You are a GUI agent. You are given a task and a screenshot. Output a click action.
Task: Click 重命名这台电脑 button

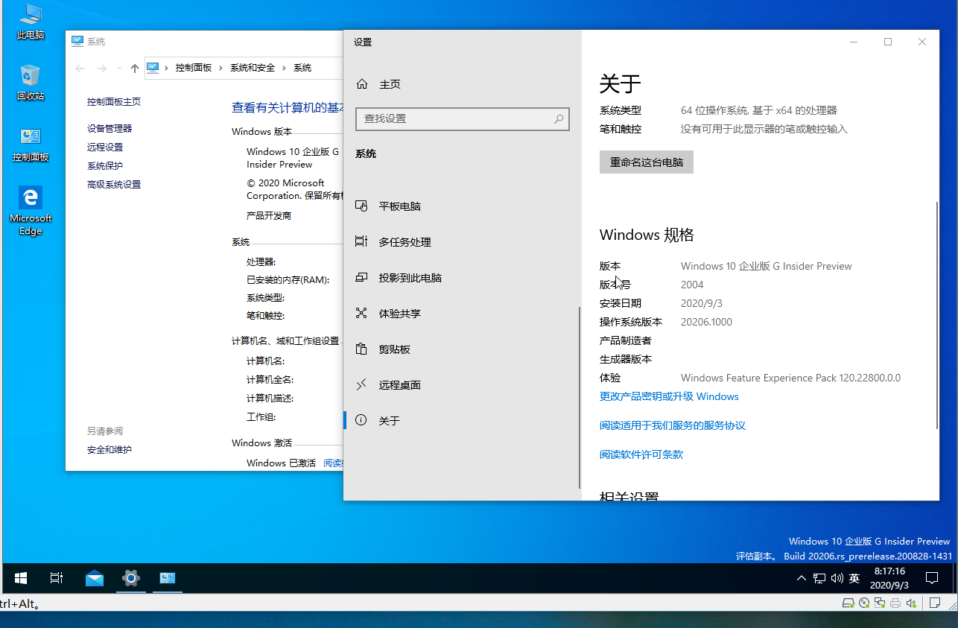coord(647,162)
